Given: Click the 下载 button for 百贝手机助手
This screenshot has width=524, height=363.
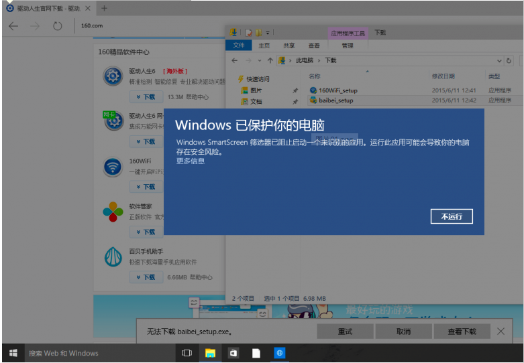Looking at the screenshot, I should coord(146,277).
